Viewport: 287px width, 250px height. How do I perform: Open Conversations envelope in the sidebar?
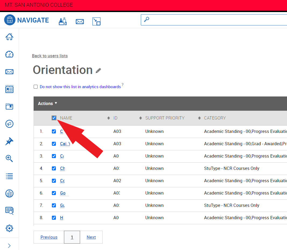[x=9, y=72]
